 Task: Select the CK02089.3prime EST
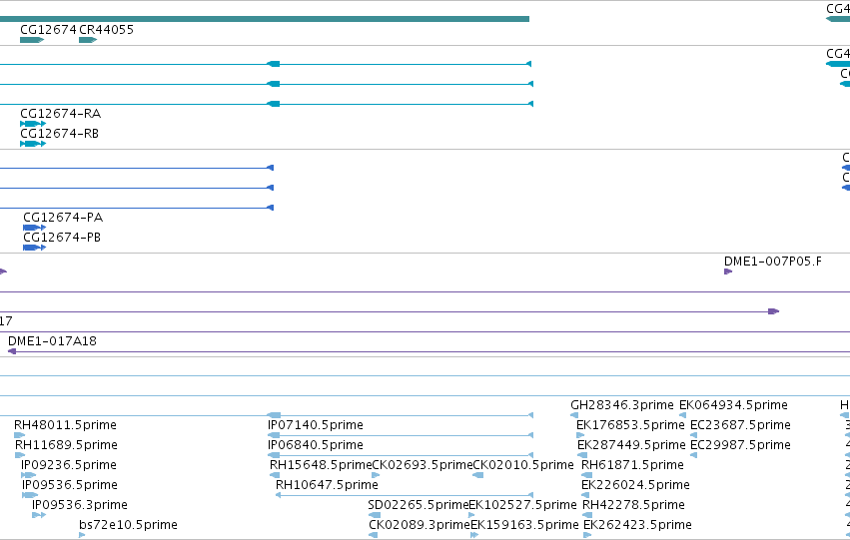pos(373,535)
